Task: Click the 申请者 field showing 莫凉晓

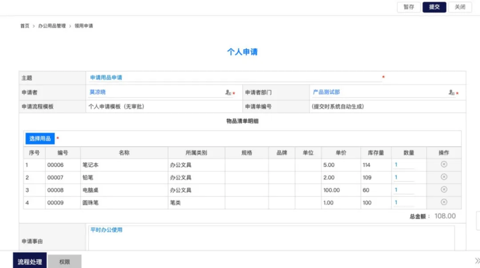Action: pyautogui.click(x=161, y=92)
